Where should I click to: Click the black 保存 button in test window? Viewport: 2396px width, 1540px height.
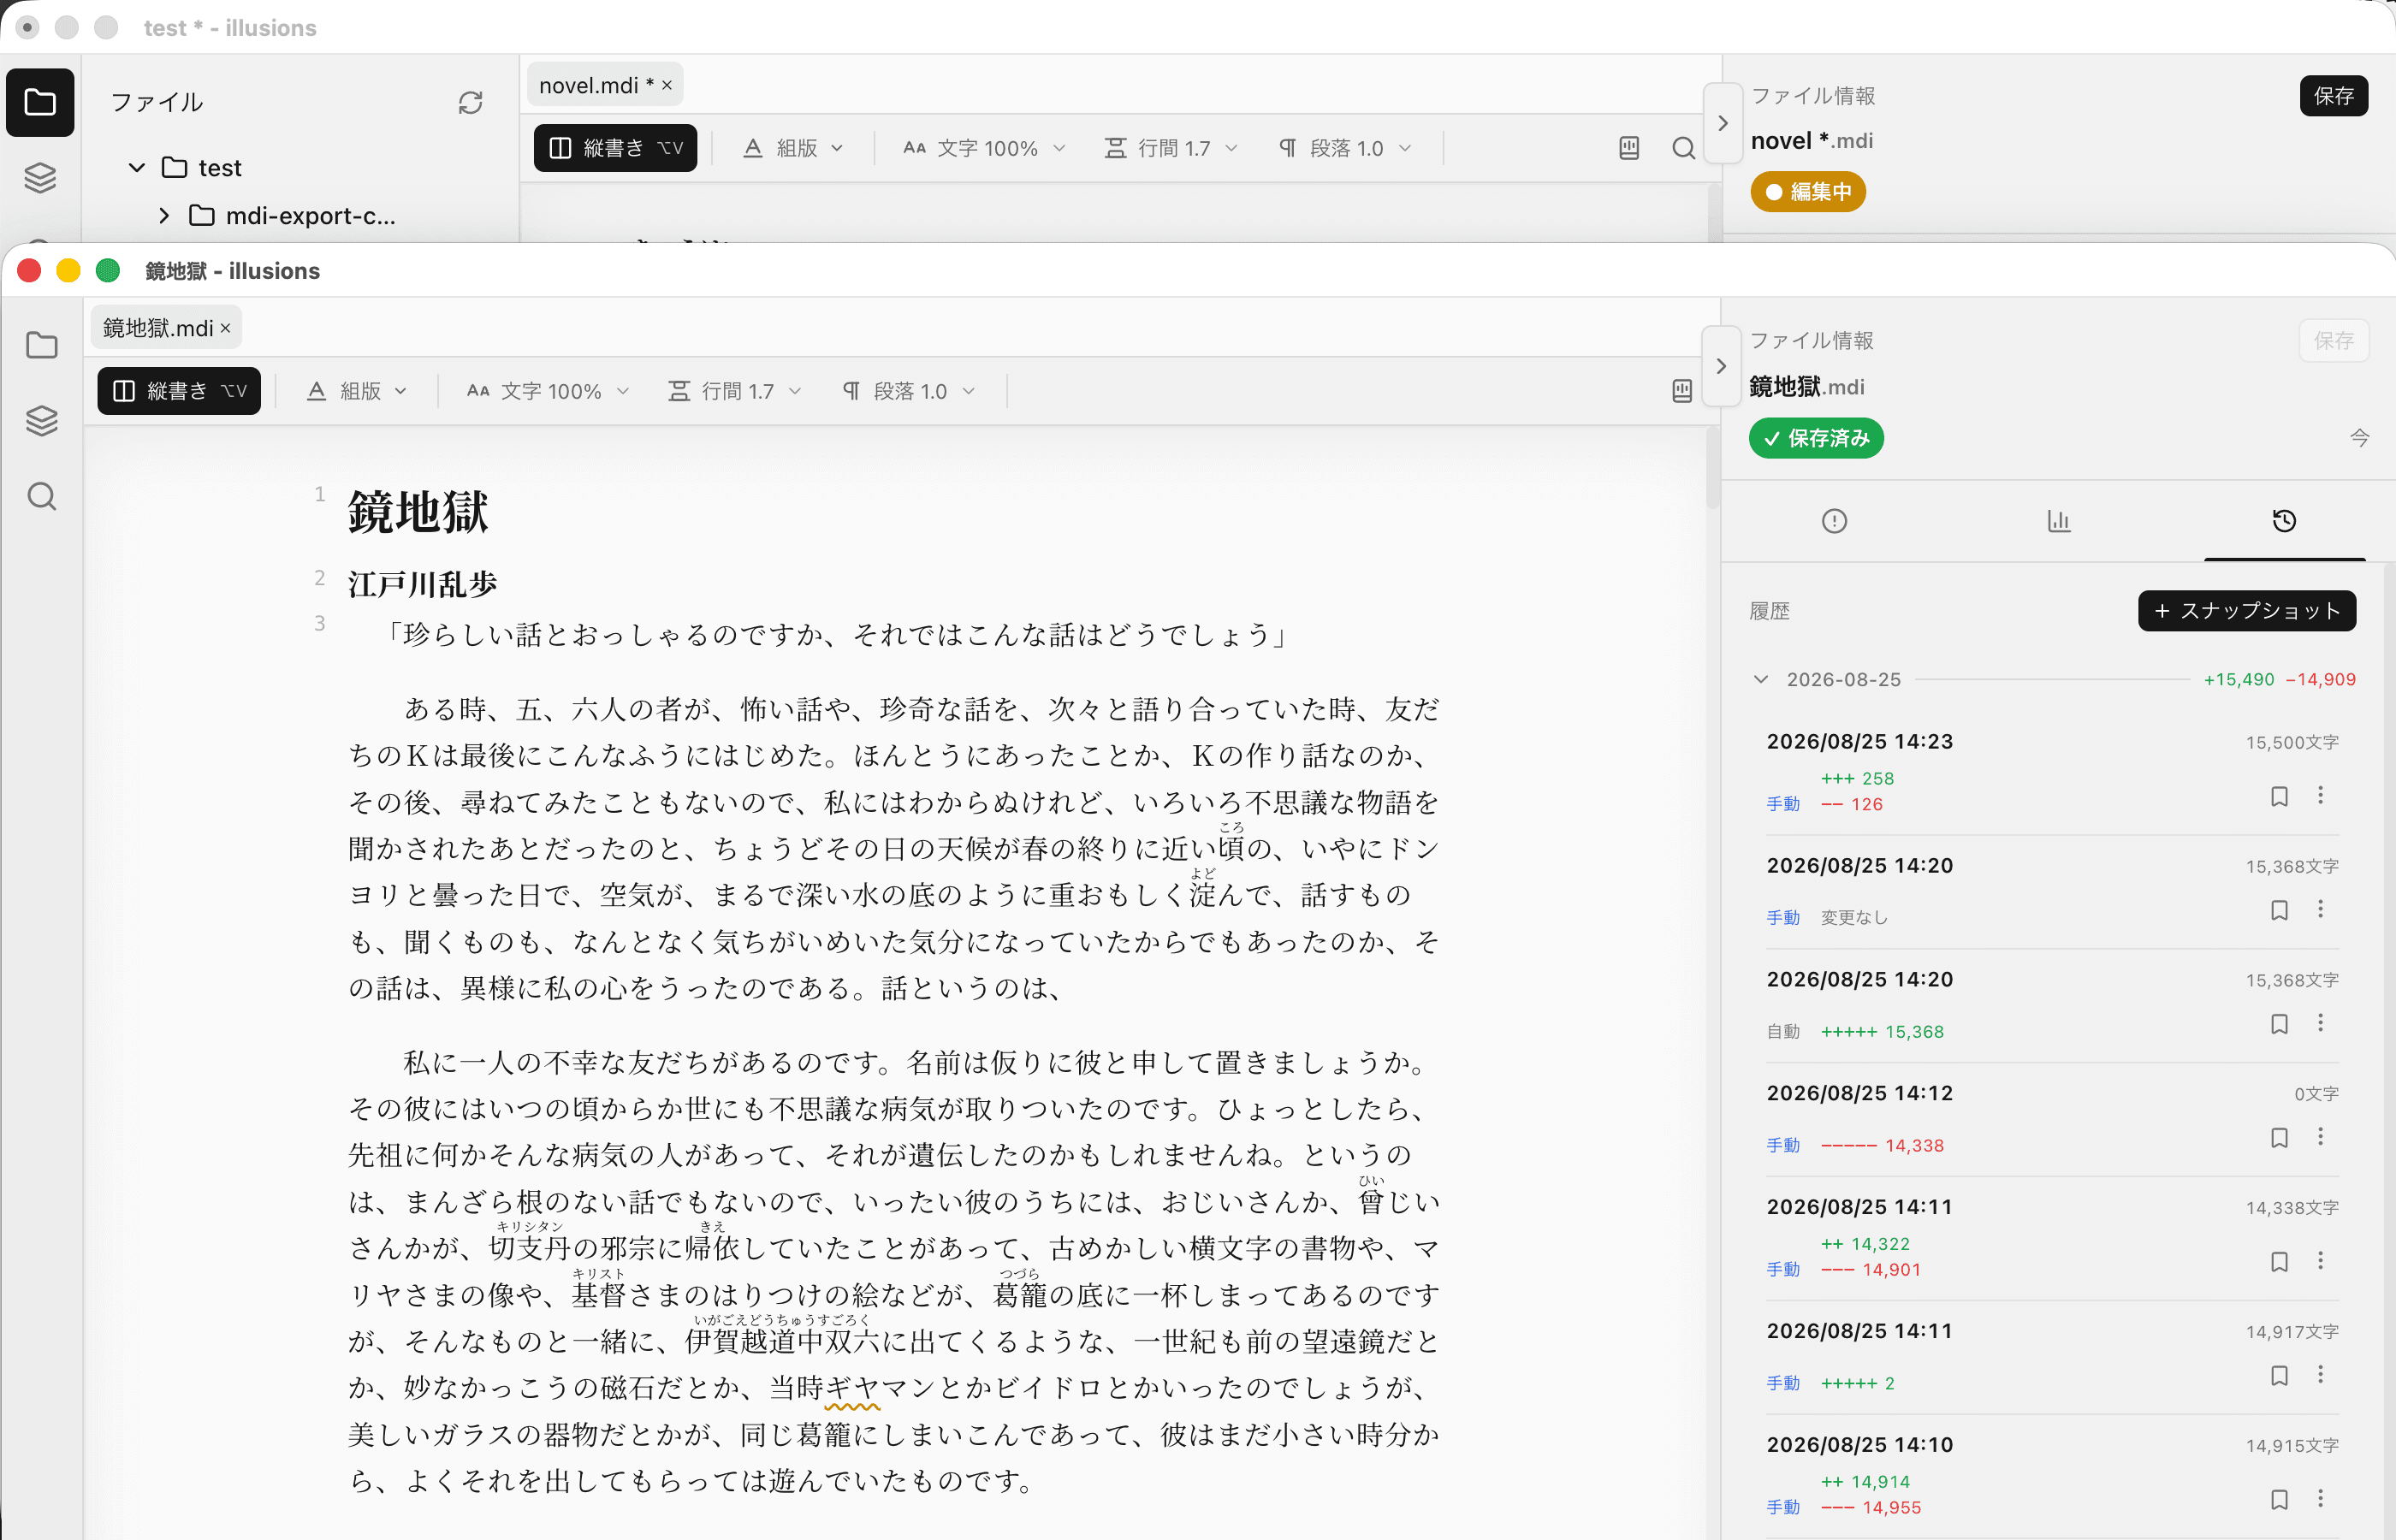click(x=2333, y=96)
